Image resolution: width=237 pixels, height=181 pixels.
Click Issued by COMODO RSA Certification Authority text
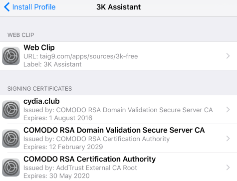[97, 139]
